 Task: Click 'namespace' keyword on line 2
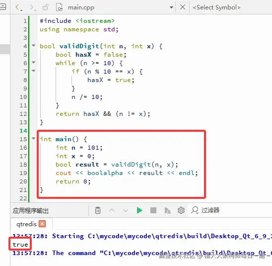81,29
